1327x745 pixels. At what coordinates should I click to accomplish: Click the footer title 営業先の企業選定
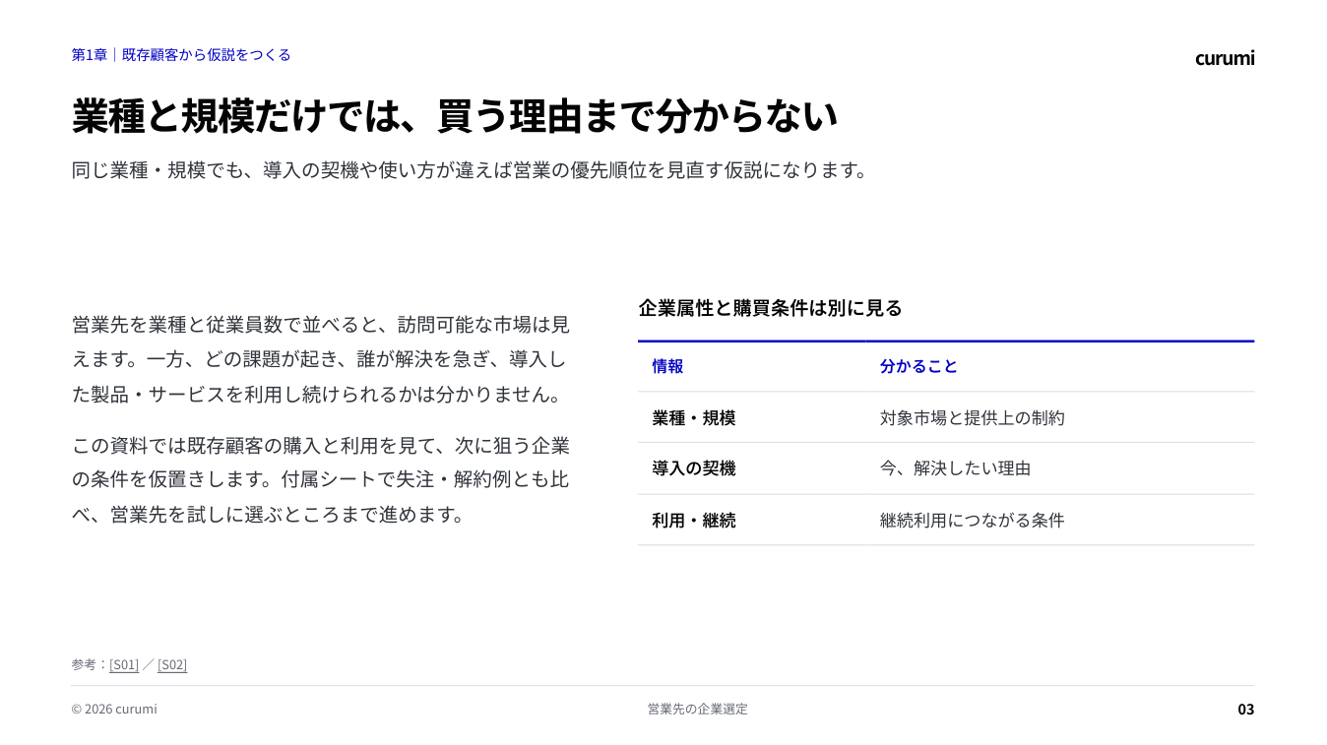698,709
